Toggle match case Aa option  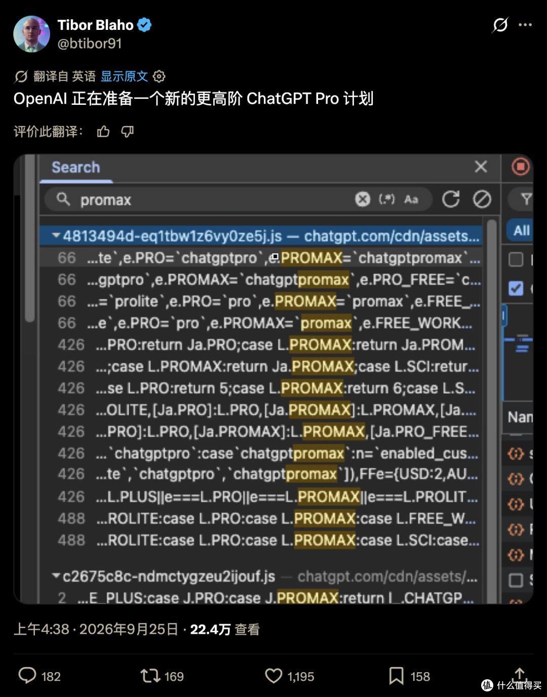point(411,199)
